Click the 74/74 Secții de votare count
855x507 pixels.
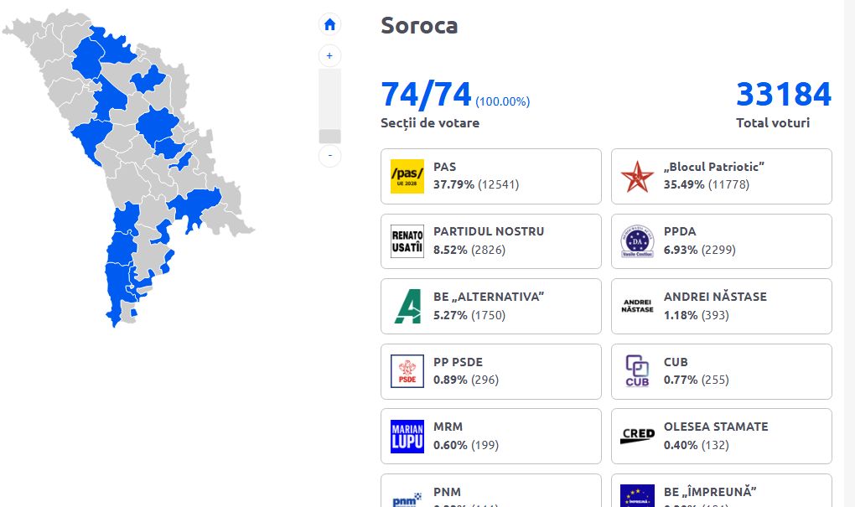[426, 95]
